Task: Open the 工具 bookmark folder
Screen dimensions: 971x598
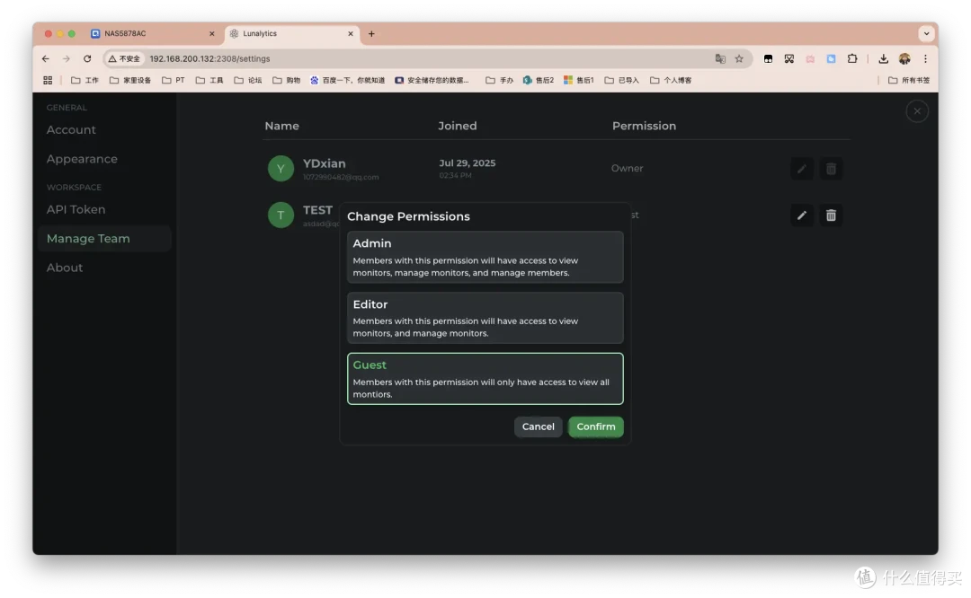Action: point(209,81)
